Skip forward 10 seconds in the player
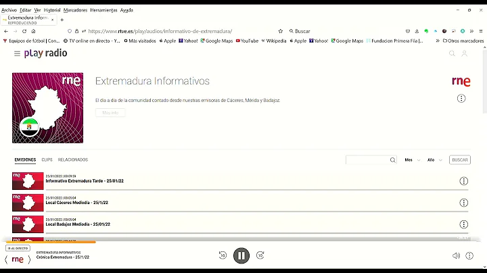This screenshot has height=273, width=487. point(260,255)
